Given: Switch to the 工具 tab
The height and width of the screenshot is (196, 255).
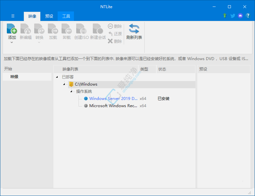Looking at the screenshot, I should pos(66,16).
